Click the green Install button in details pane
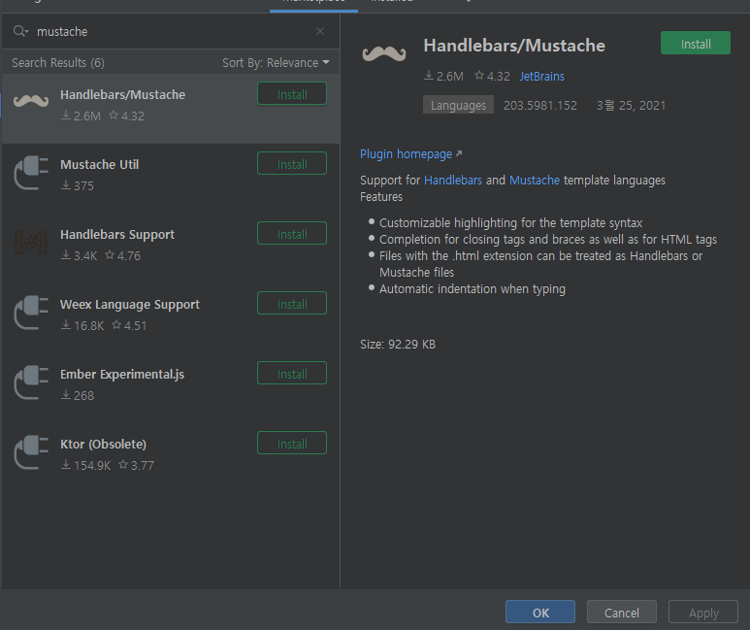Viewport: 750px width, 630px height. [696, 43]
